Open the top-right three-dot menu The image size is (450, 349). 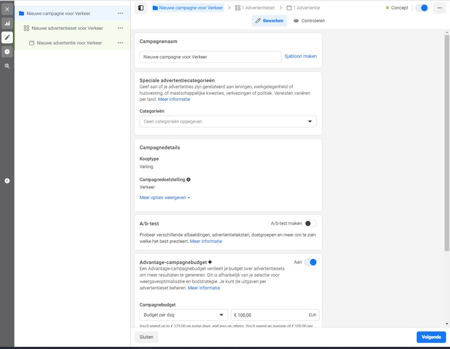440,8
